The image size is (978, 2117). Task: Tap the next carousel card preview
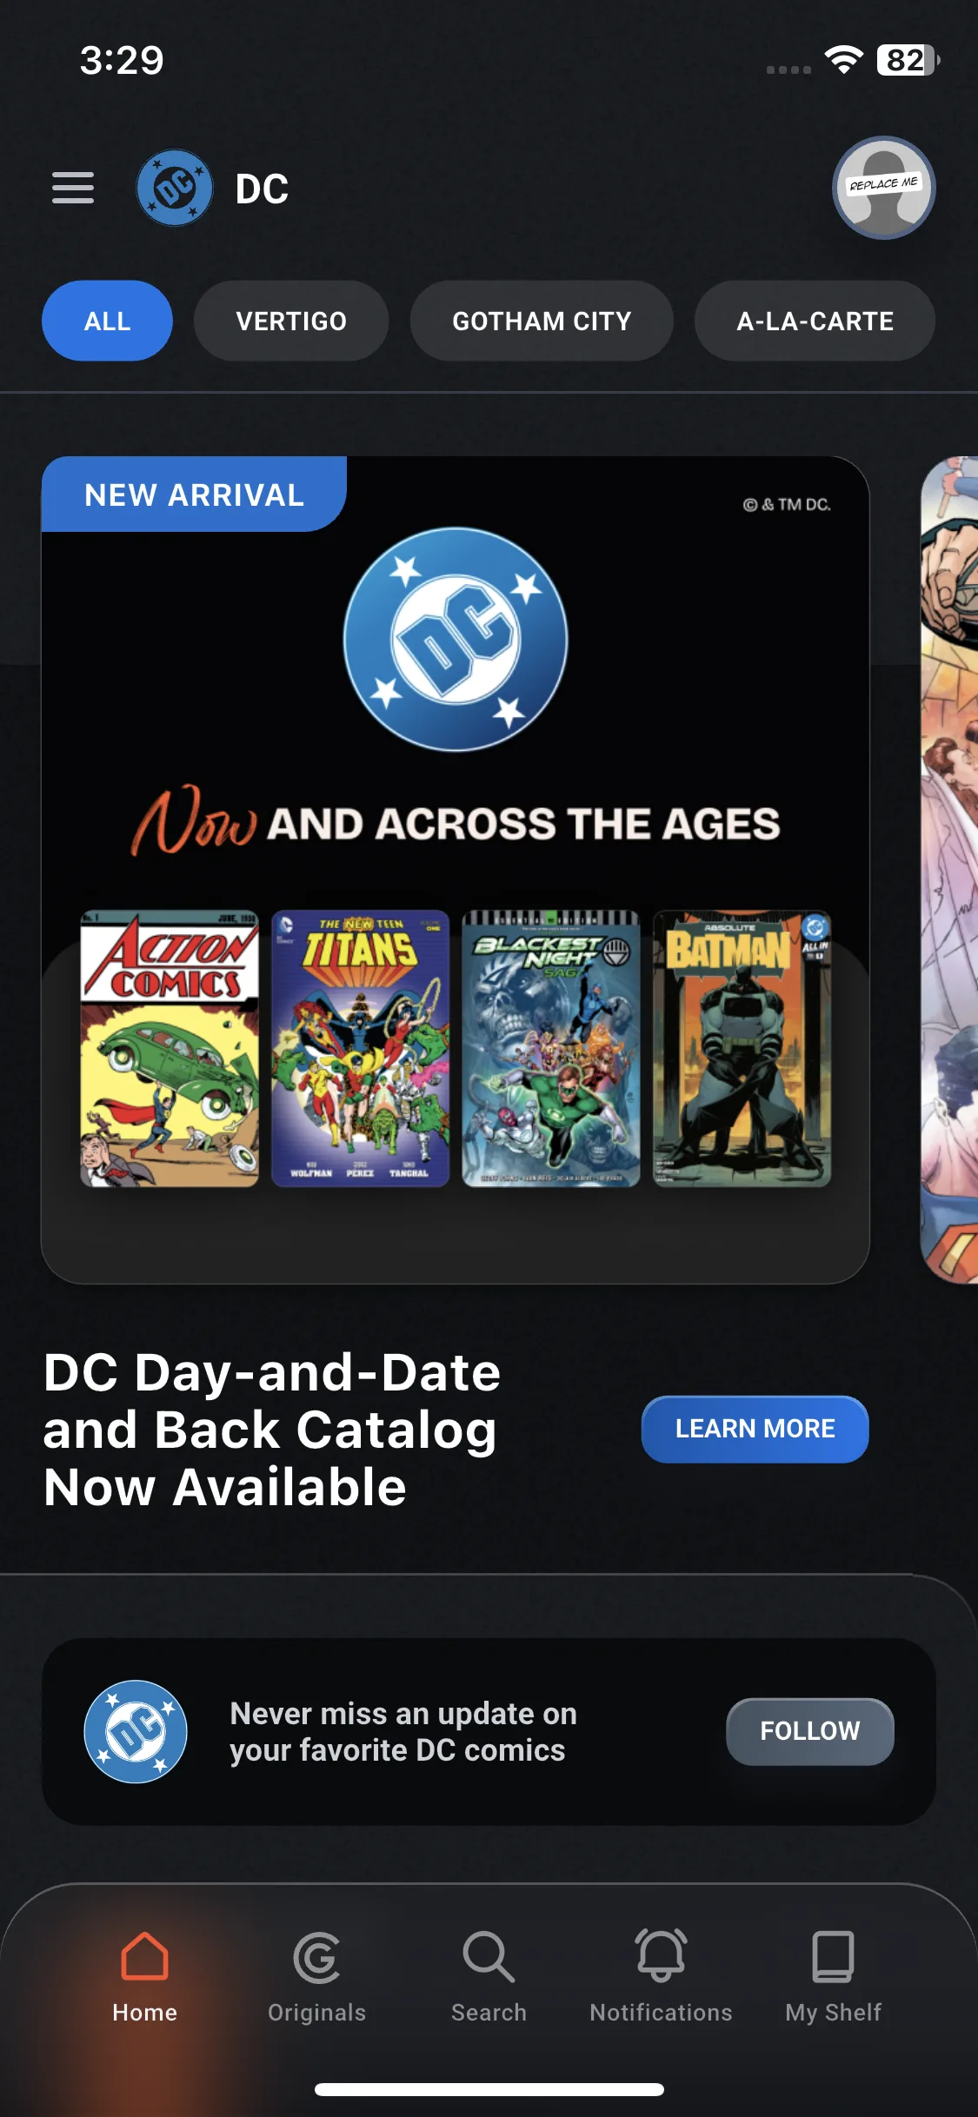(x=949, y=869)
